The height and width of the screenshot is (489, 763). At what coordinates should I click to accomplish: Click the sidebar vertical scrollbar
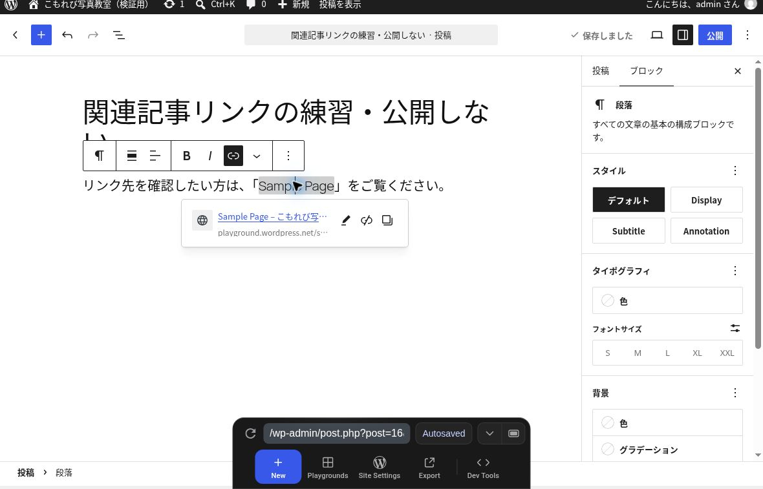coord(758,208)
